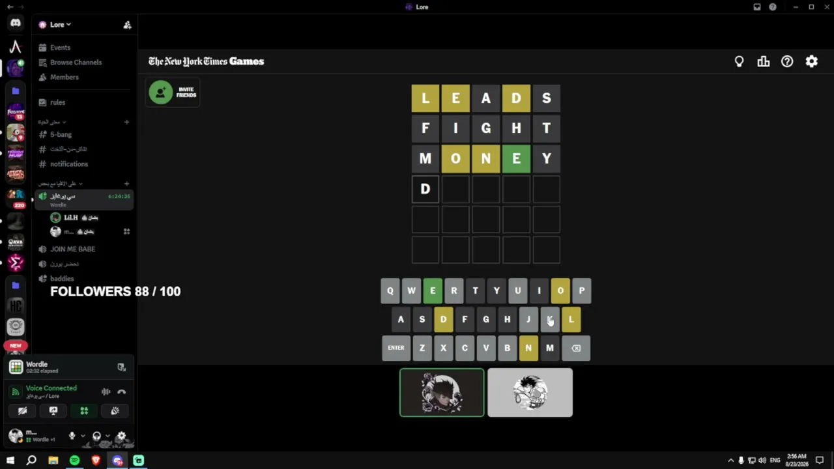Open Wordle settings gear
834x469 pixels.
click(811, 61)
